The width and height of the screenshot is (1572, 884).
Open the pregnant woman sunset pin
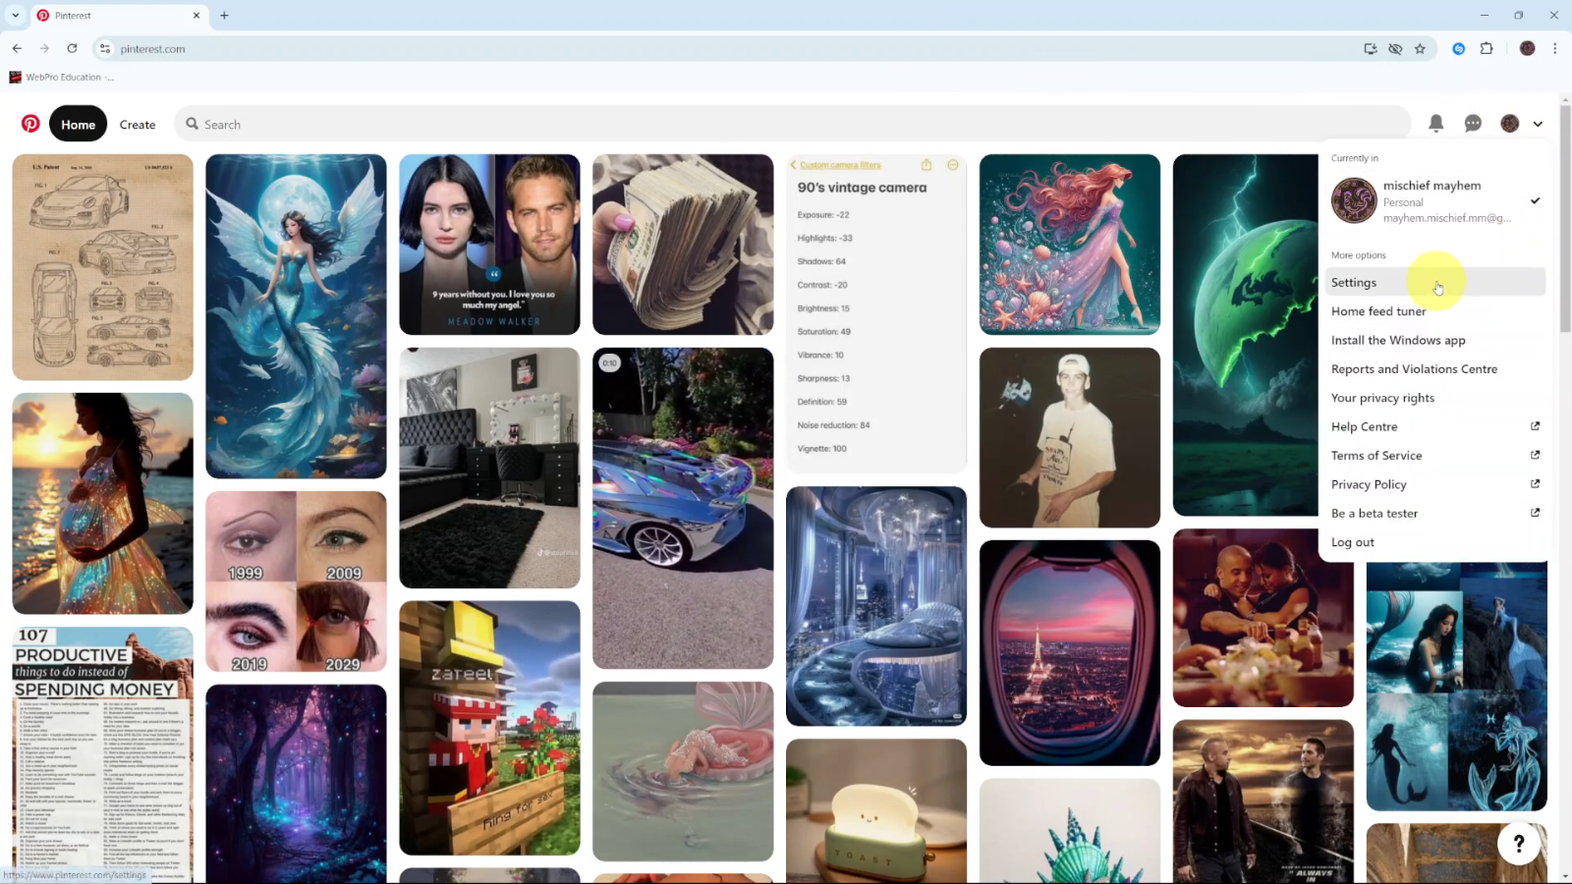tap(102, 504)
